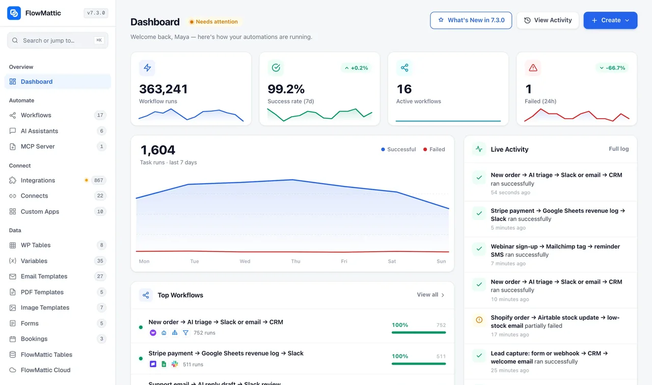Click the share Active workflows card icon
This screenshot has width=652, height=385.
click(x=404, y=68)
